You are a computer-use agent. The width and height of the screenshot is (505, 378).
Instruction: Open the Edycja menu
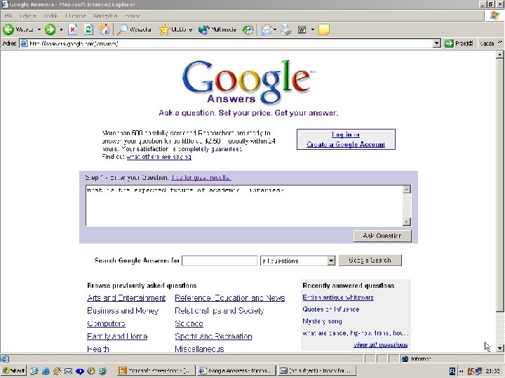tap(27, 15)
